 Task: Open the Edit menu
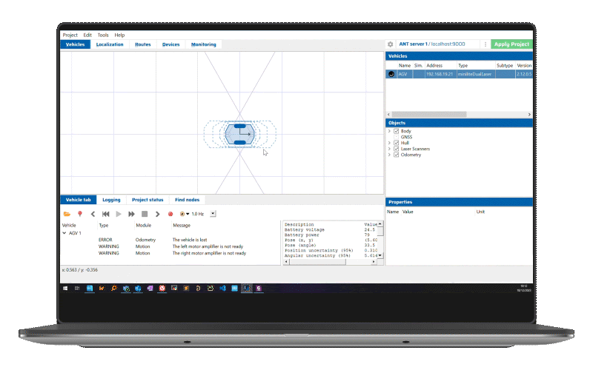(x=87, y=35)
